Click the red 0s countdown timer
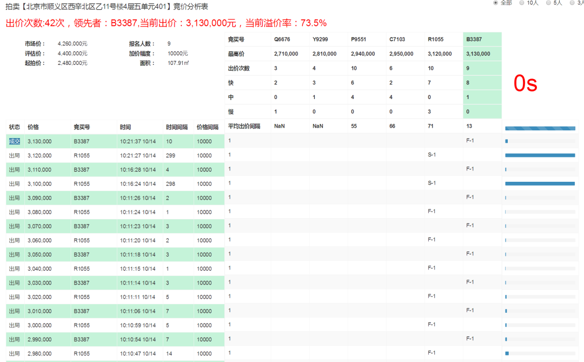This screenshot has width=584, height=362. [x=525, y=83]
